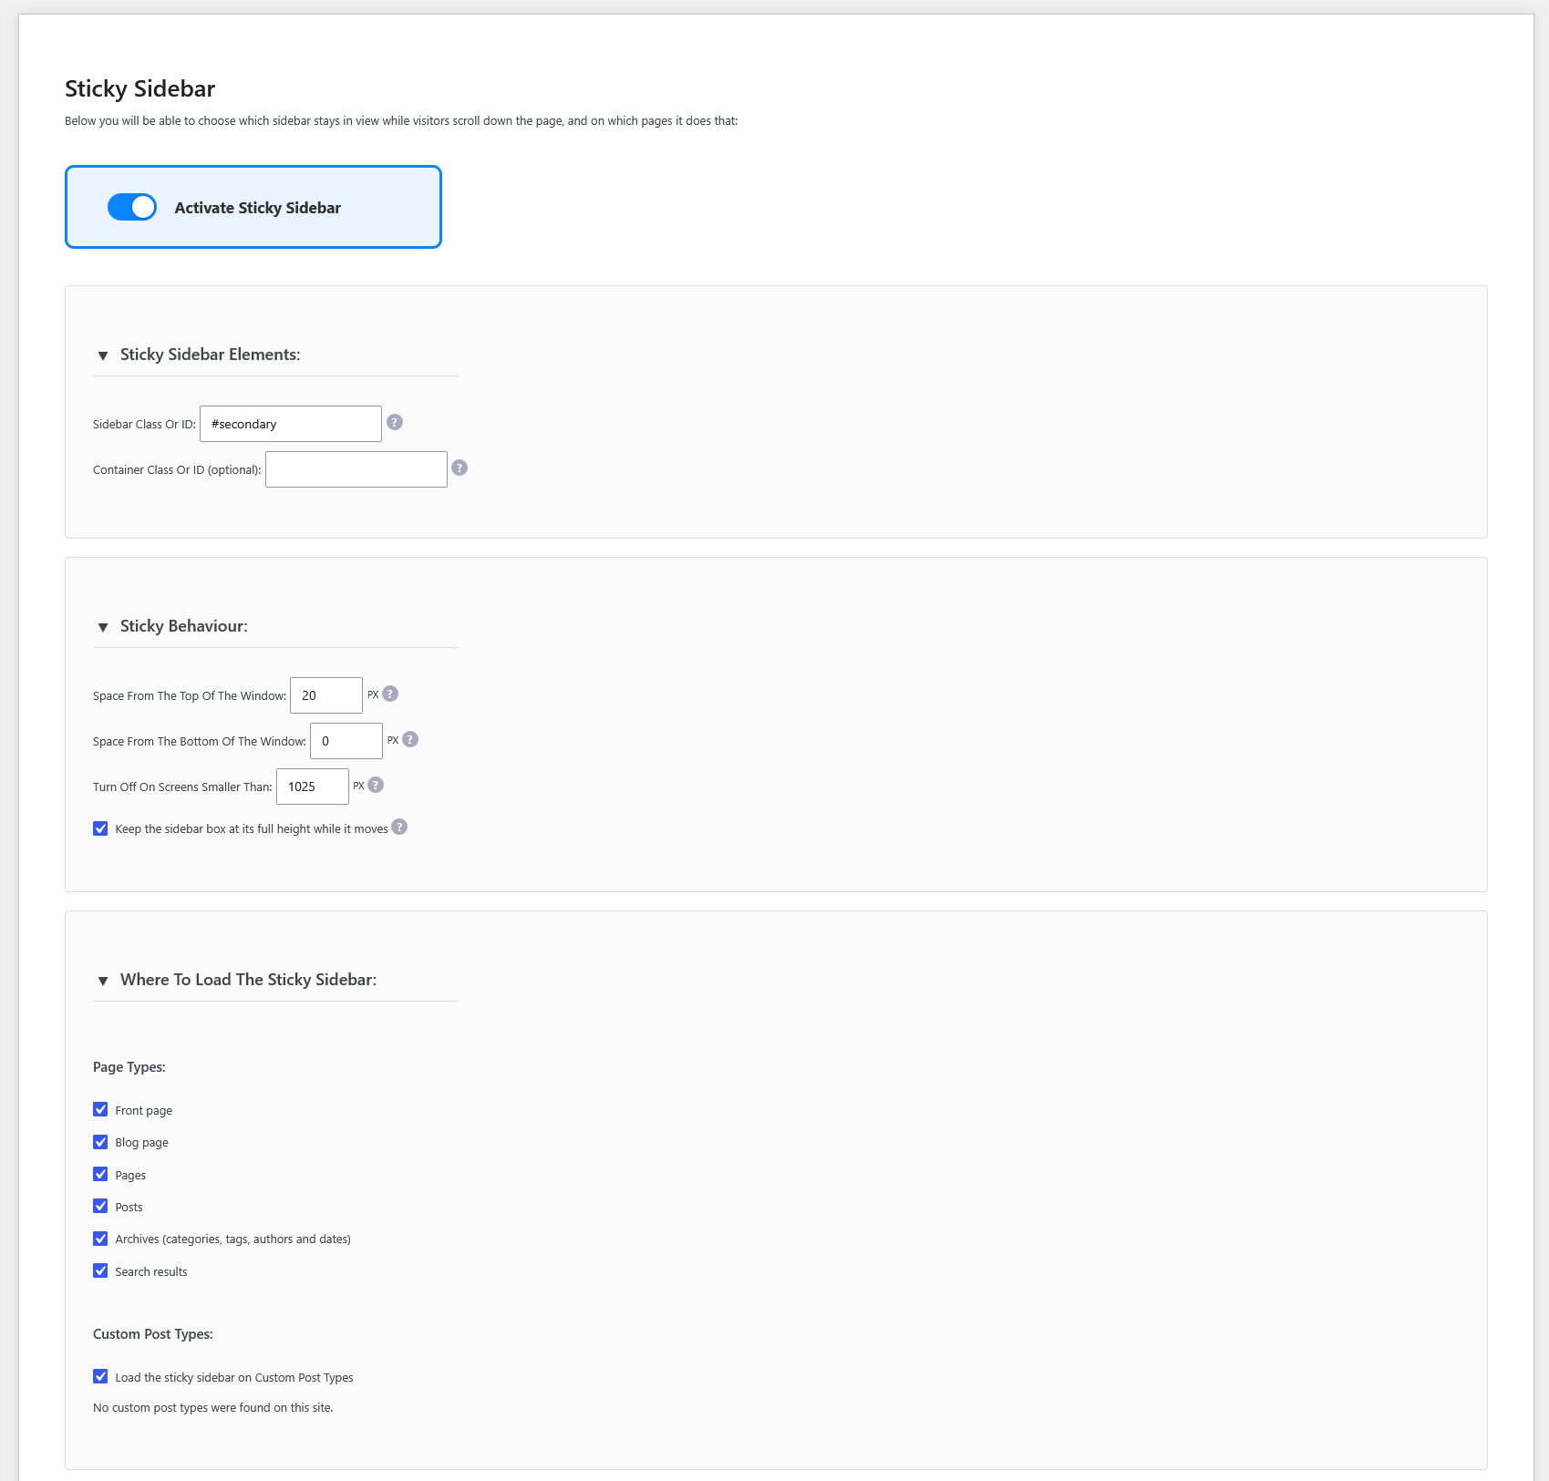1549x1481 pixels.
Task: Uncheck the Blog page checkbox
Action: (x=100, y=1142)
